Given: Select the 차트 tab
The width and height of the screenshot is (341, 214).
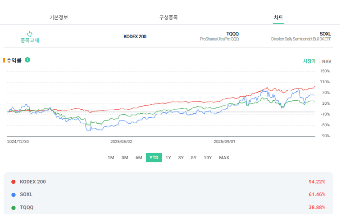Looking at the screenshot, I should pos(278,18).
